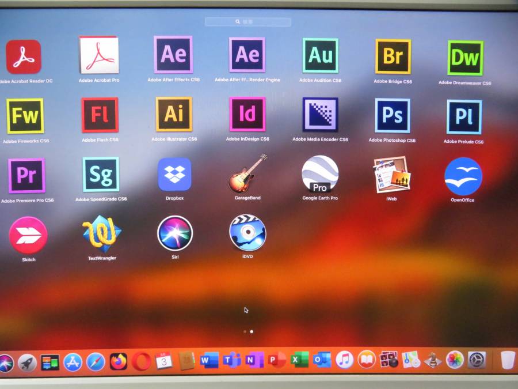Open Adobe After Effects CS6

click(x=173, y=55)
